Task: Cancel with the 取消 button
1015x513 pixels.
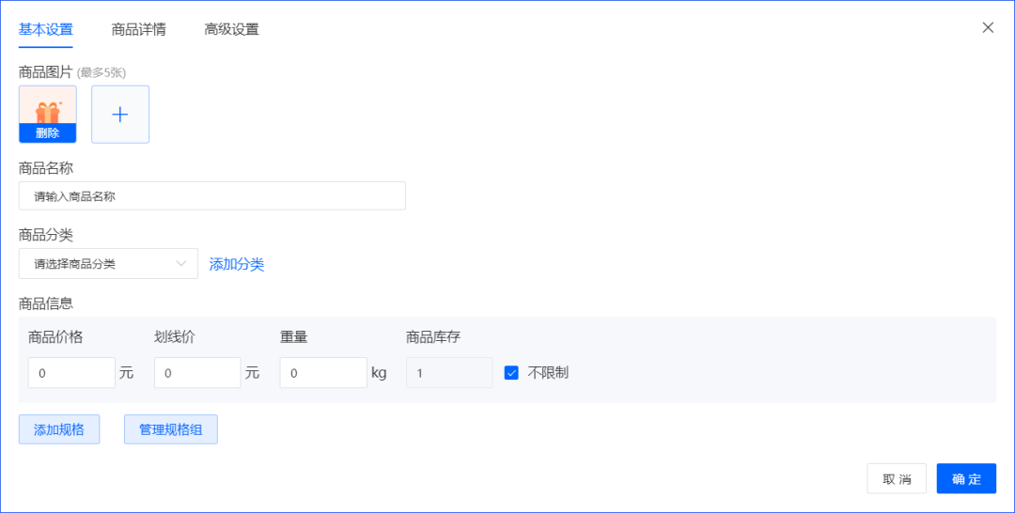Action: (897, 479)
